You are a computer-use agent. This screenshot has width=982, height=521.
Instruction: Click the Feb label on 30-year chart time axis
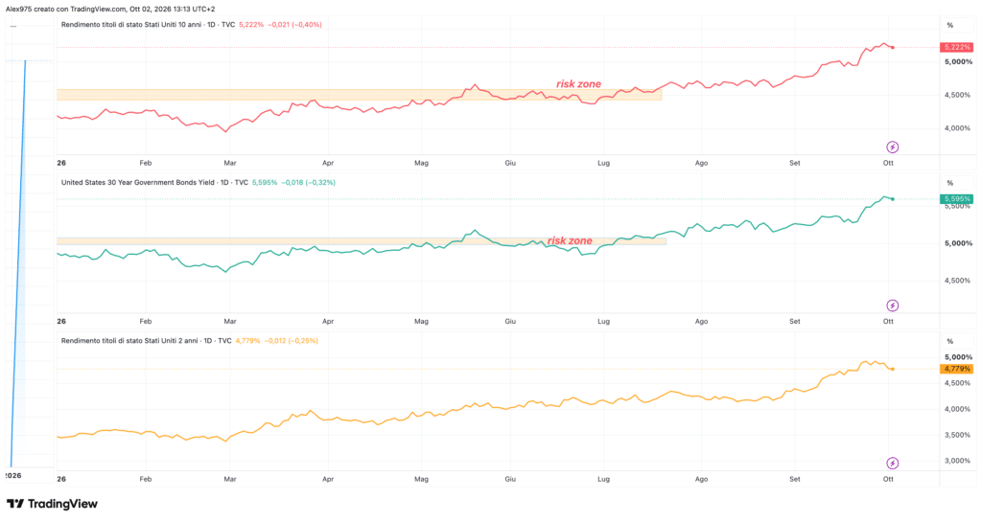tap(146, 321)
